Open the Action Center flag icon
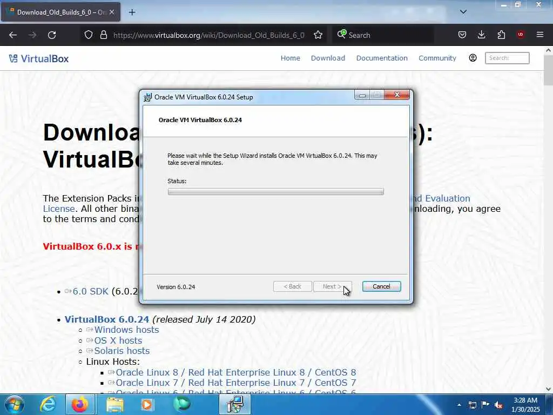Screen dimensions: 553x415 tap(485, 405)
